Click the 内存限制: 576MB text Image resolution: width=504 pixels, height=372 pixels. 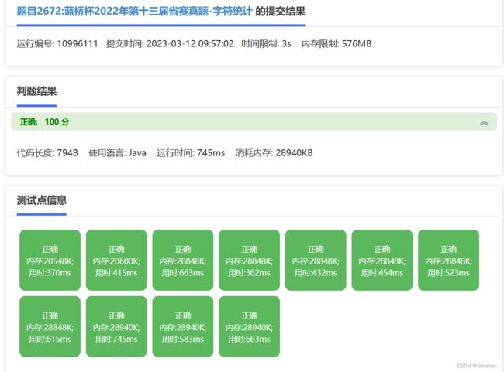337,43
